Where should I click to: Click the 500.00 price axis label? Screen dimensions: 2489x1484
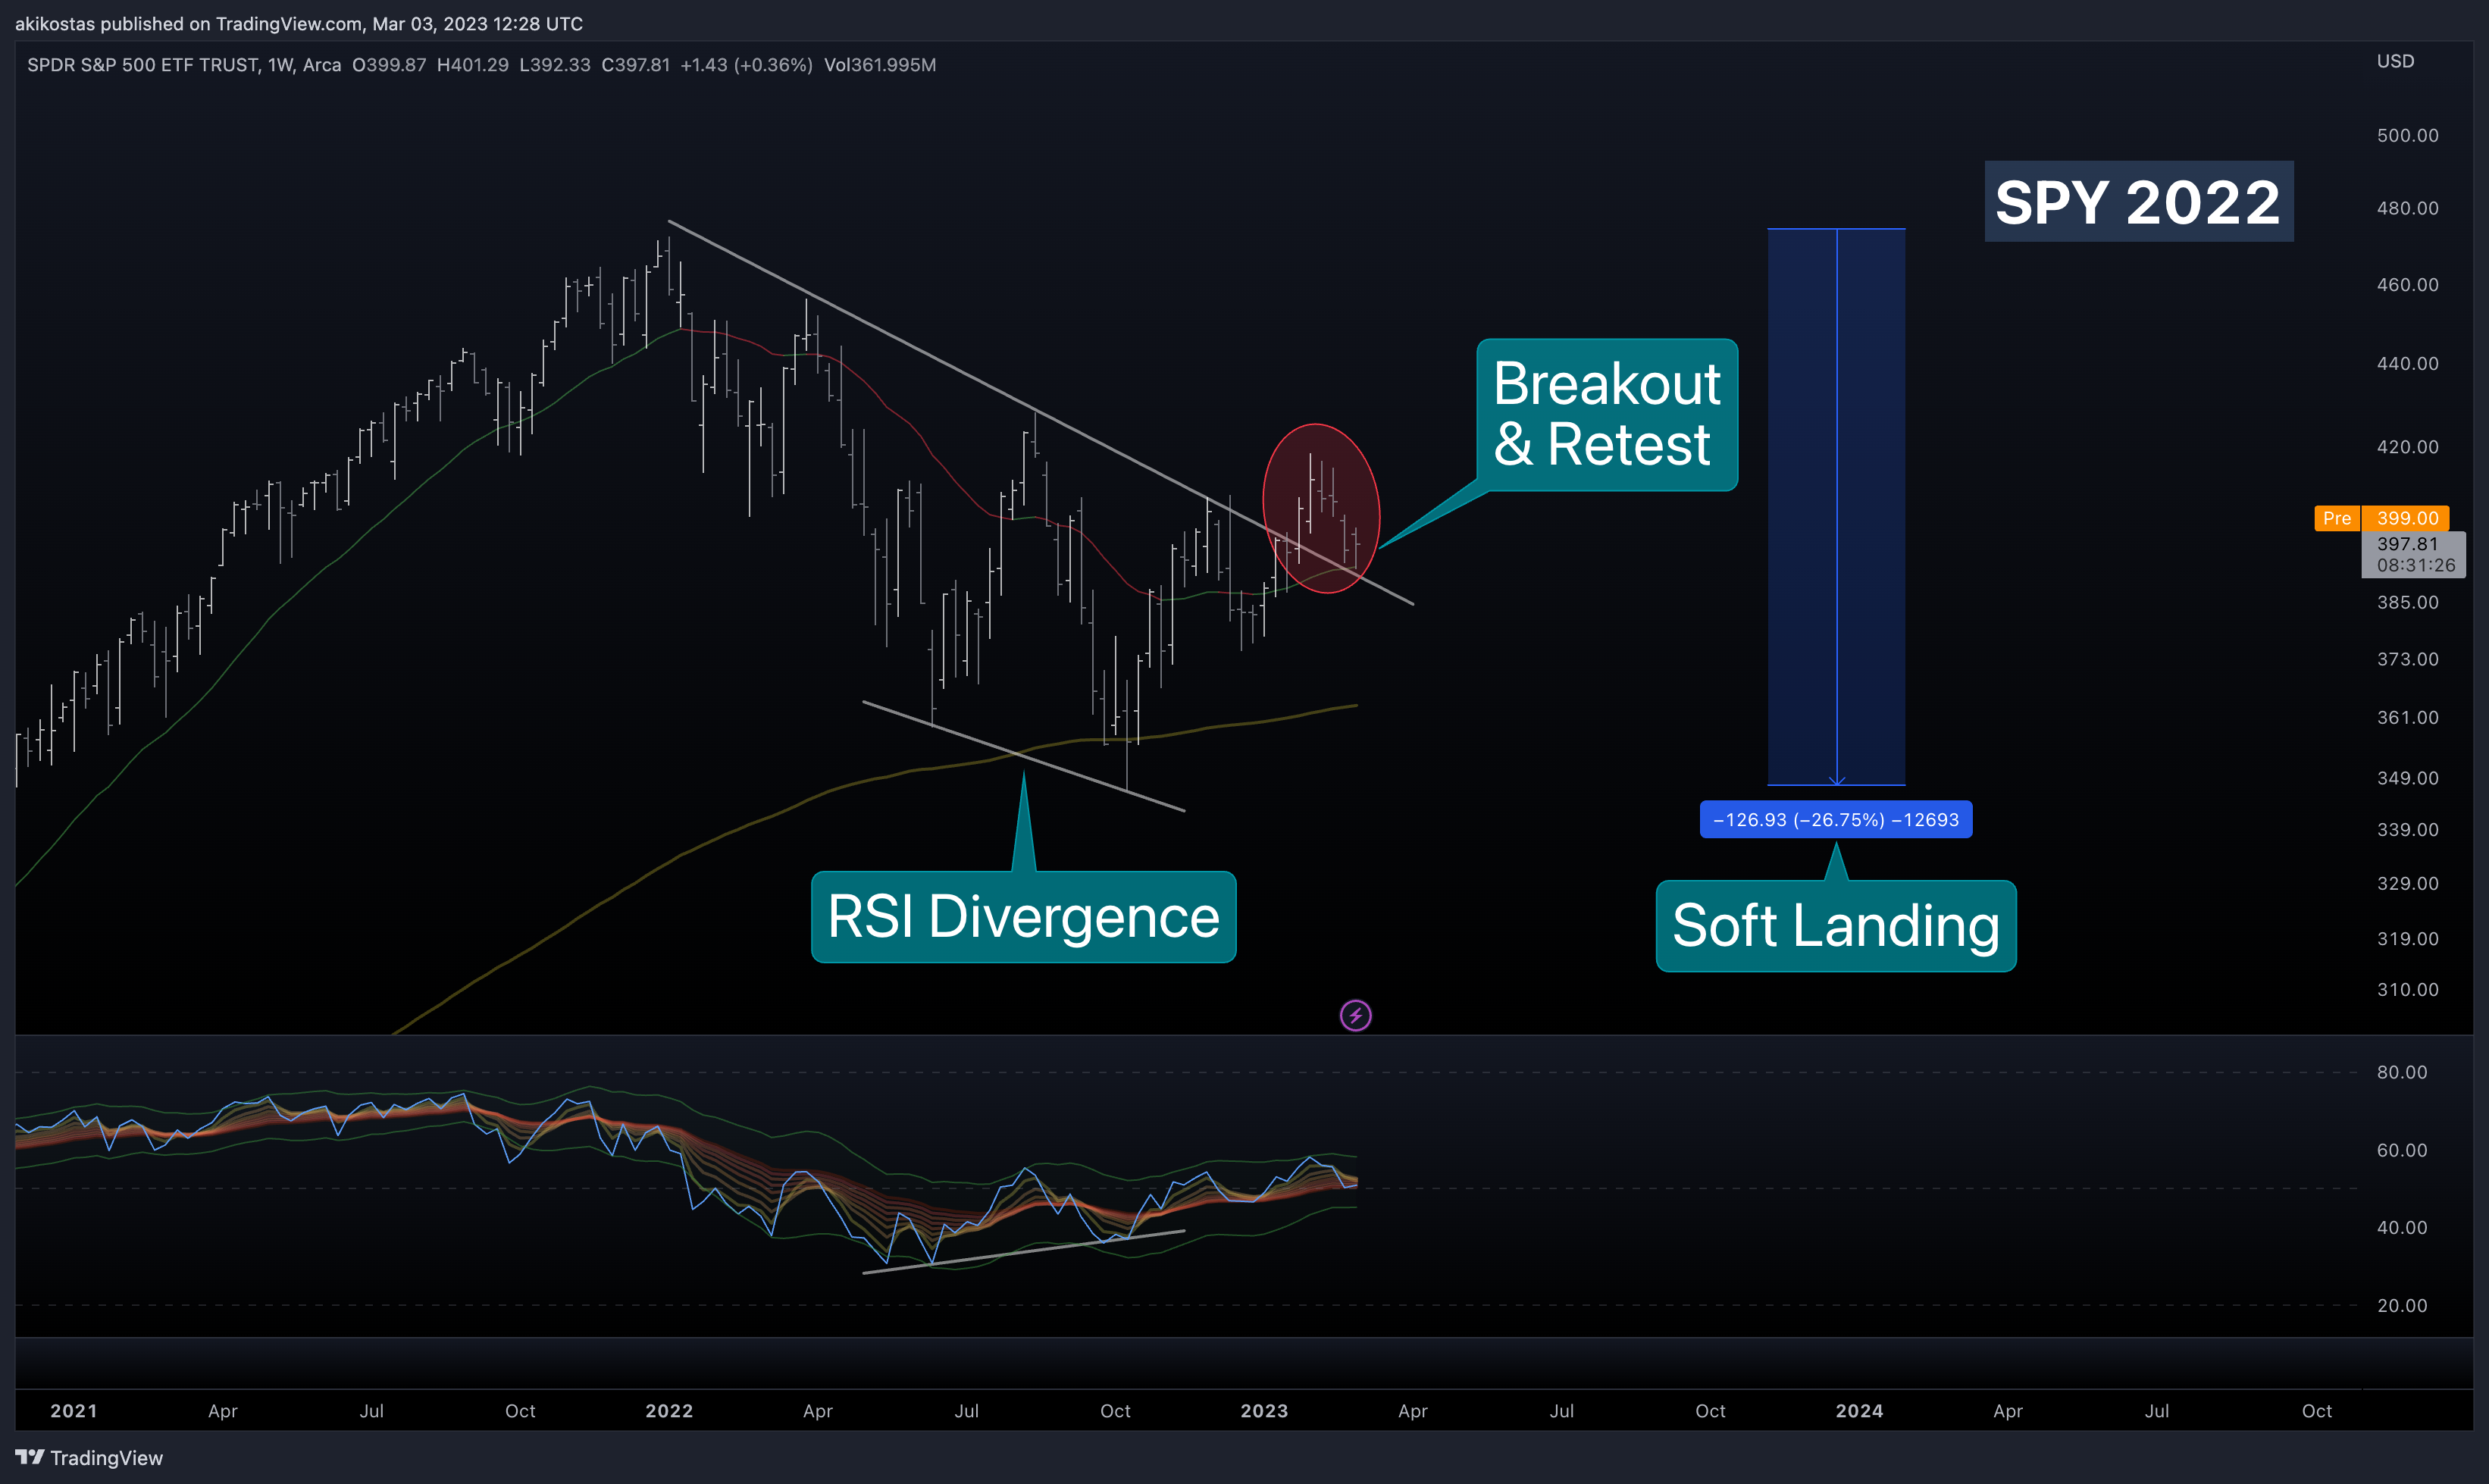pyautogui.click(x=2407, y=135)
